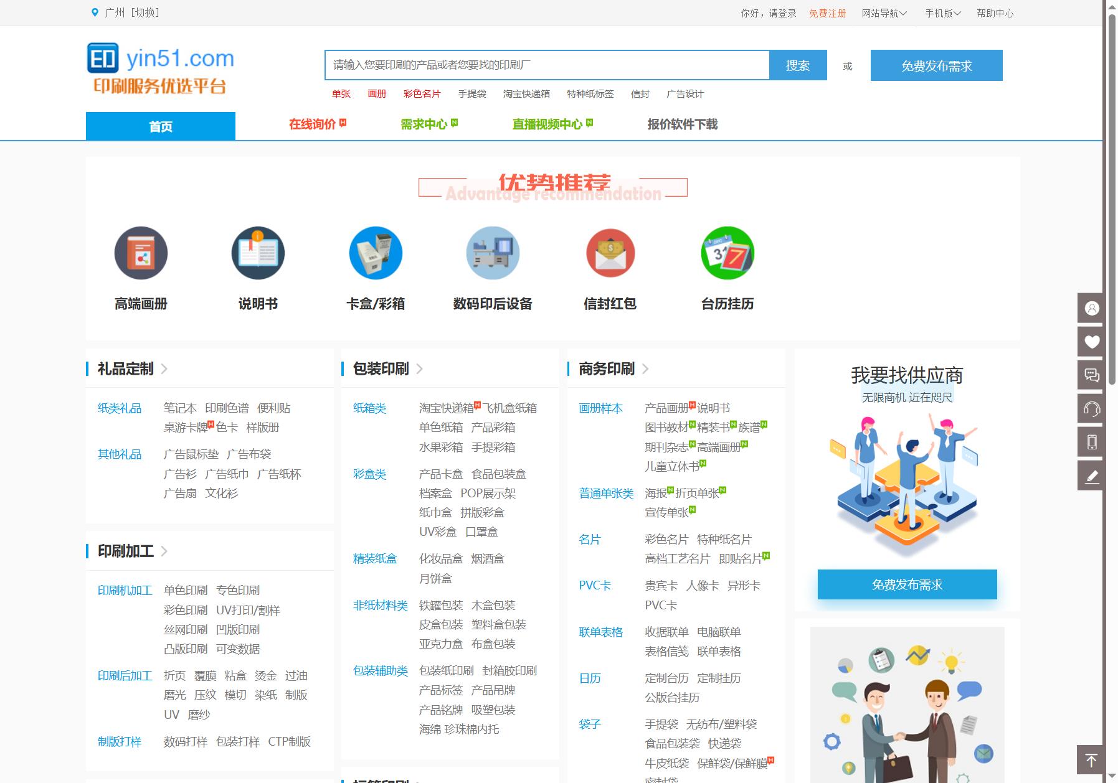The image size is (1118, 783).
Task: Click the blue 搜索 button
Action: (x=798, y=65)
